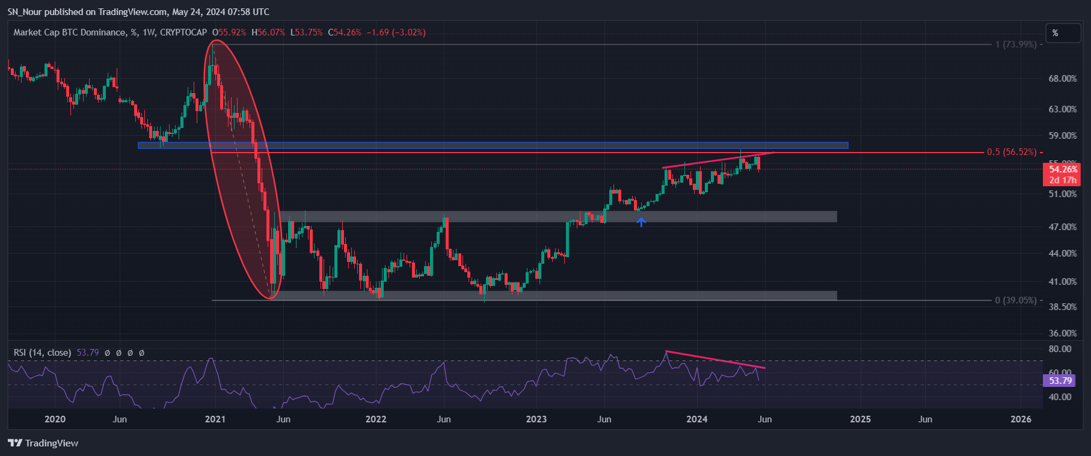Click the 2024 time axis label
This screenshot has height=456, width=1091.
click(x=697, y=419)
